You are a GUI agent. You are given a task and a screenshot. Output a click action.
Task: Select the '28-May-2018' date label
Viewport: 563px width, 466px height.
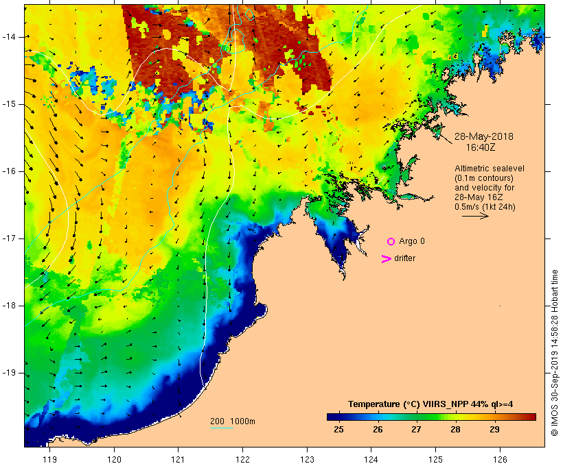pos(483,136)
